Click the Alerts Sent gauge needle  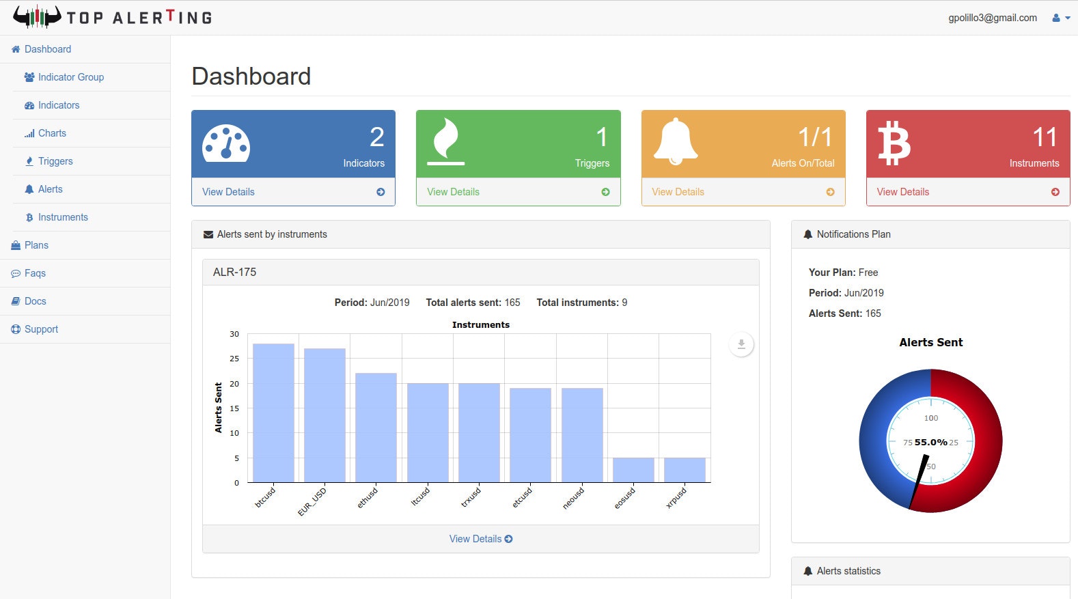click(x=918, y=482)
